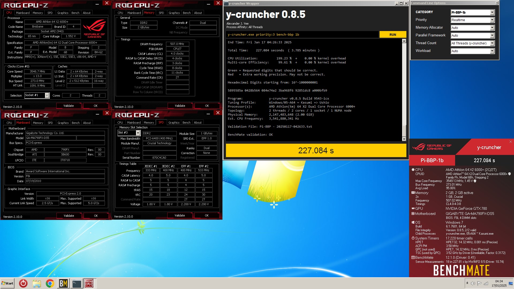Screen dimensions: 514x289
Task: Click the GPU card icon in BenchMate panel
Action: (413, 208)
